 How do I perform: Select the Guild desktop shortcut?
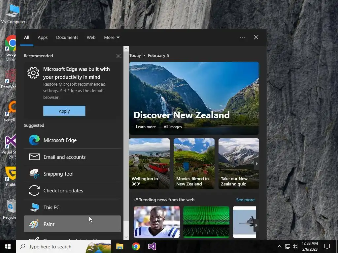[x=11, y=177]
